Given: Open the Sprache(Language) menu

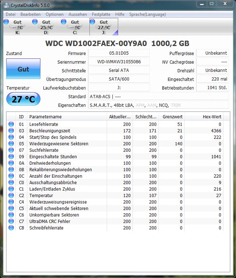Looking at the screenshot, I should click(148, 14).
